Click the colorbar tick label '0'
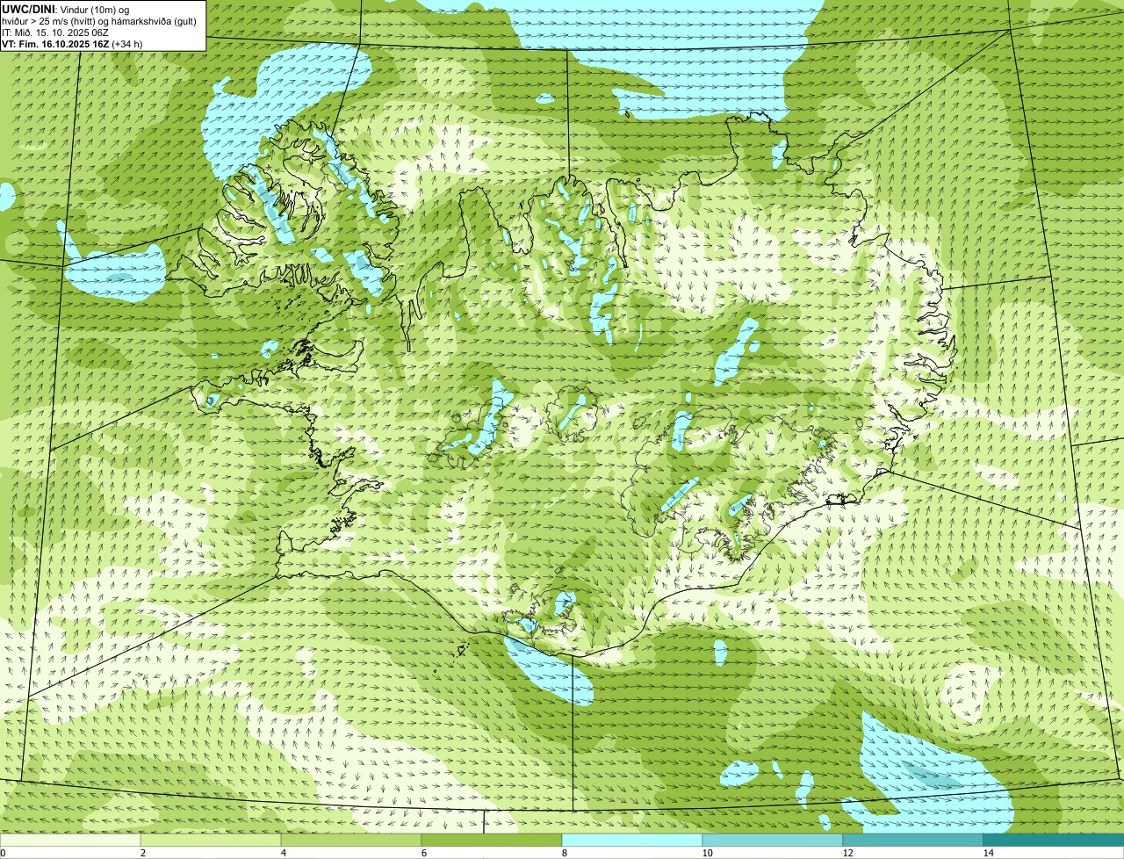Screen dimensions: 1124x859 point(3,853)
